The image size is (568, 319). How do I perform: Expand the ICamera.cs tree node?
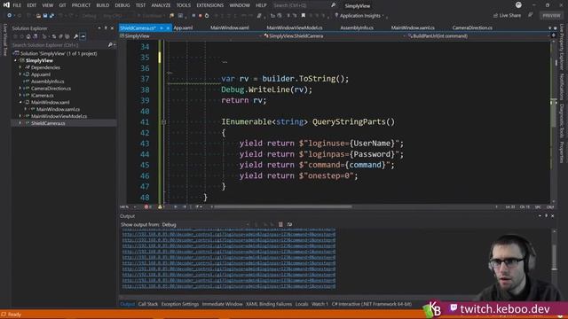pos(20,96)
